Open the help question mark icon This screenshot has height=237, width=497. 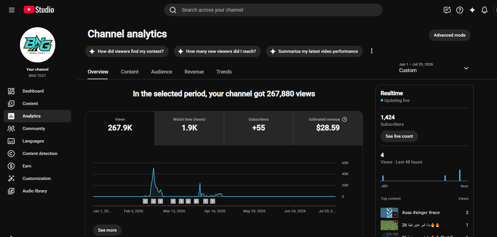[x=460, y=10]
